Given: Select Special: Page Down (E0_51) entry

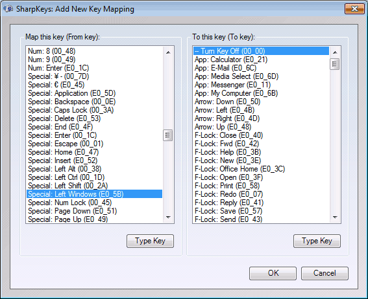Looking at the screenshot, I should pyautogui.click(x=94, y=211).
